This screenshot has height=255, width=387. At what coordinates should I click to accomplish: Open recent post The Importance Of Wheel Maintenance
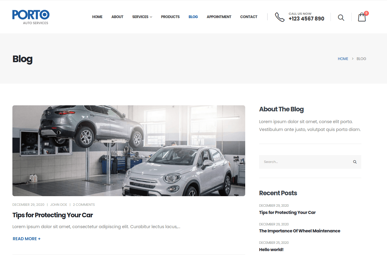point(299,231)
